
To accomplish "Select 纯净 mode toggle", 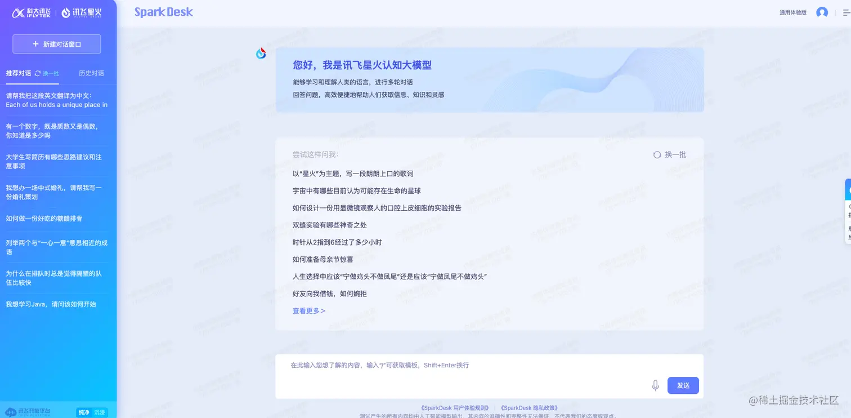I will pos(84,412).
